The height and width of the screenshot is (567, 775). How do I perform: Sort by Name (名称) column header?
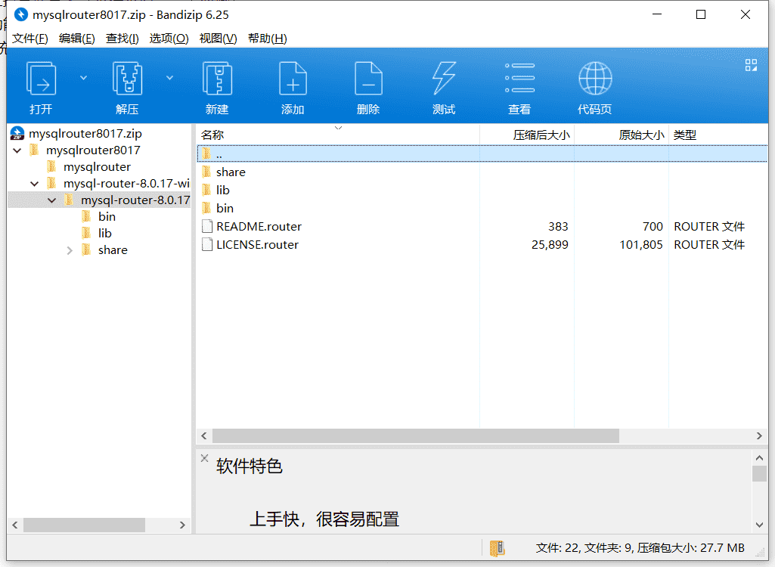click(x=338, y=135)
